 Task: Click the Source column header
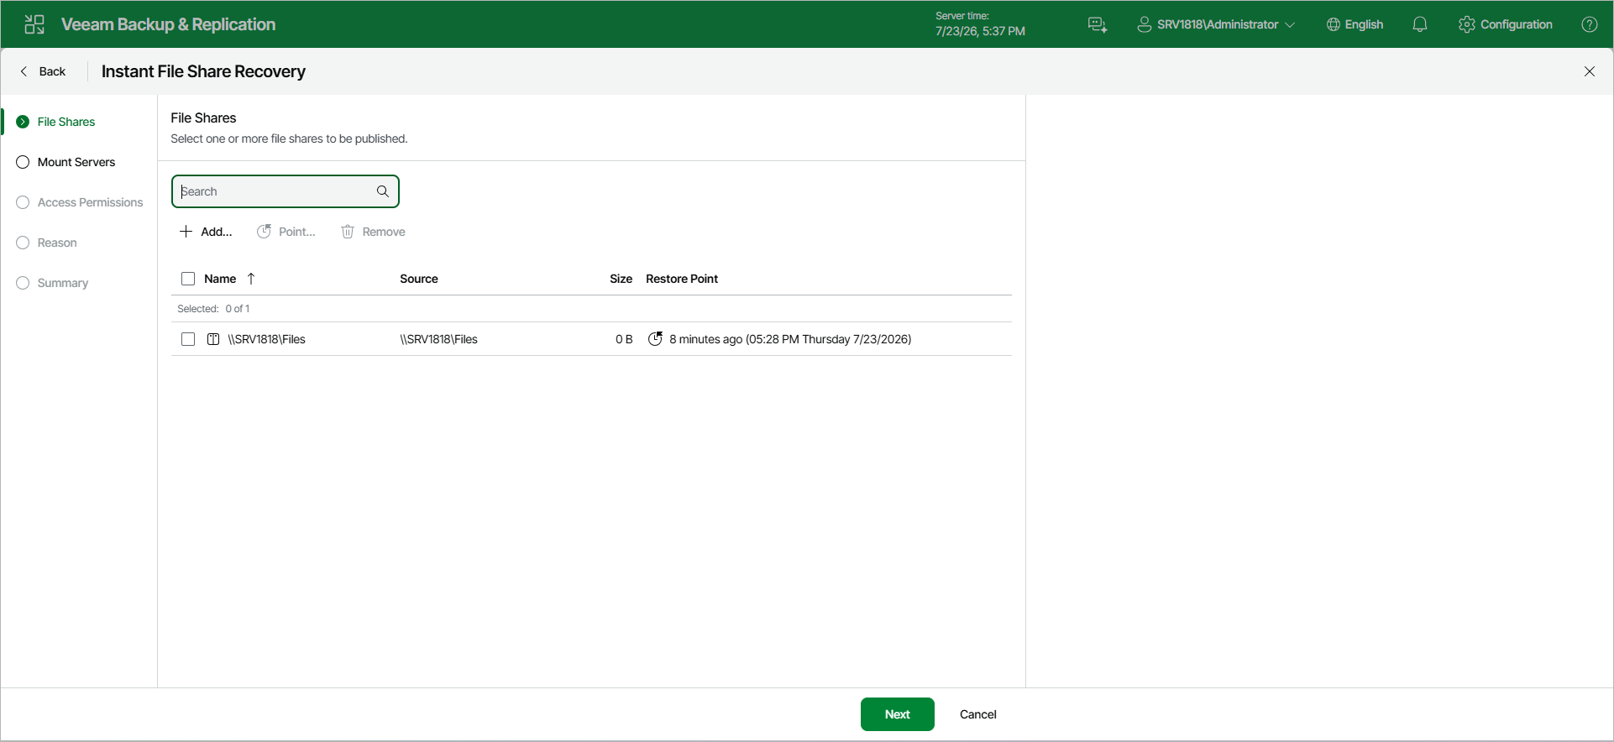pos(419,279)
